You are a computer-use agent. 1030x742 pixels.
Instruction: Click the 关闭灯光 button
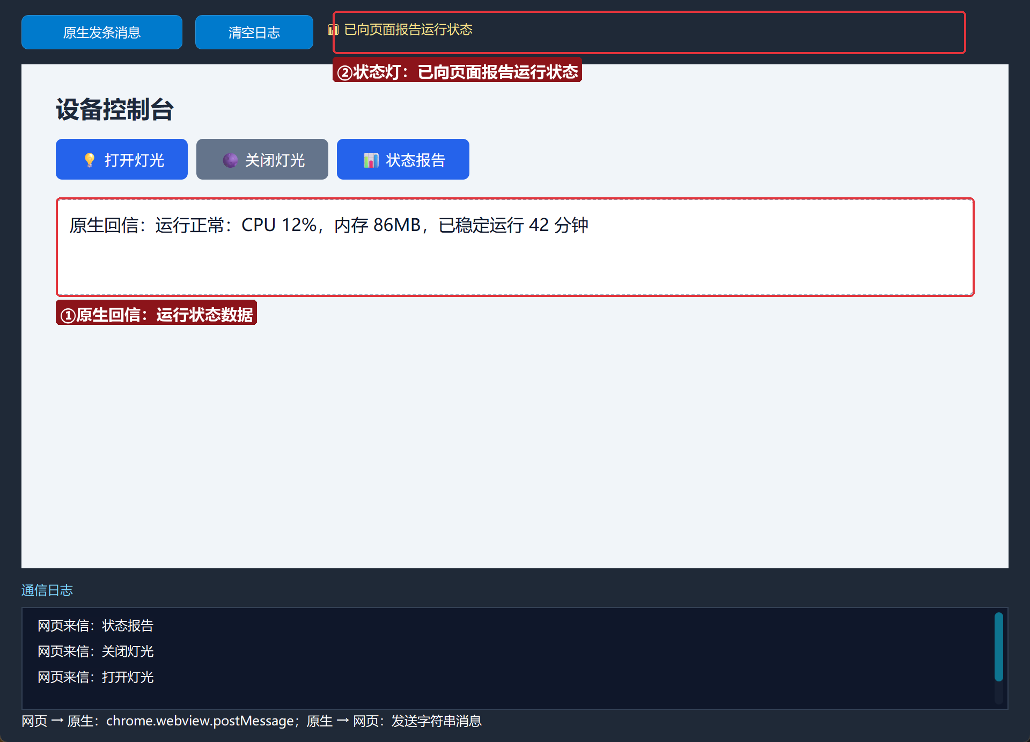pyautogui.click(x=262, y=159)
